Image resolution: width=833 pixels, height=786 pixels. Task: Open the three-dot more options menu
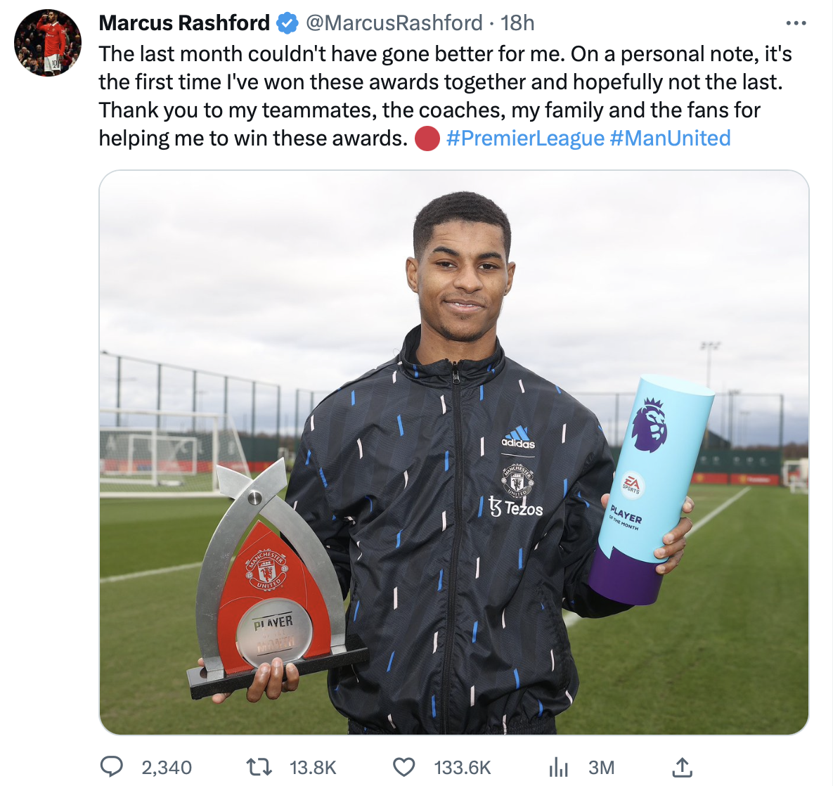[796, 23]
